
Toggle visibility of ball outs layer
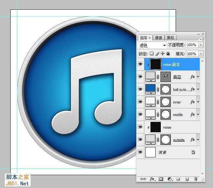(x=140, y=89)
